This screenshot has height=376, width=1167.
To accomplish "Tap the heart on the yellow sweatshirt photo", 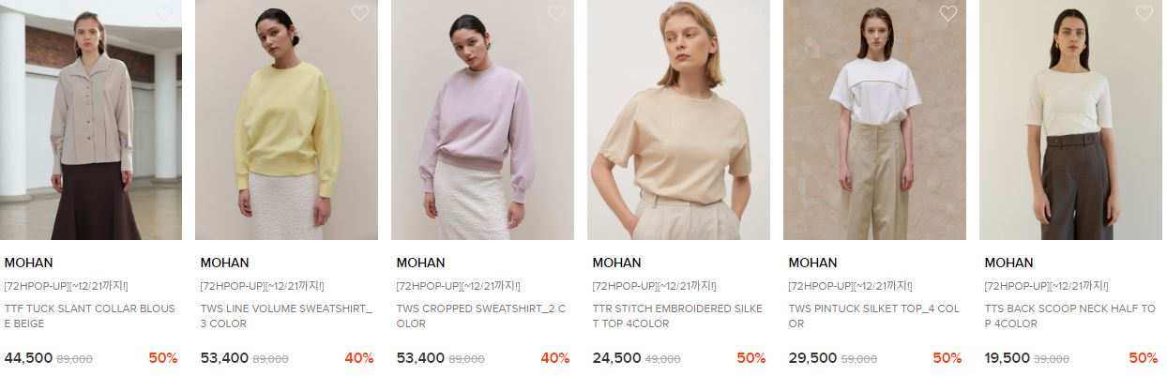I will click(360, 13).
